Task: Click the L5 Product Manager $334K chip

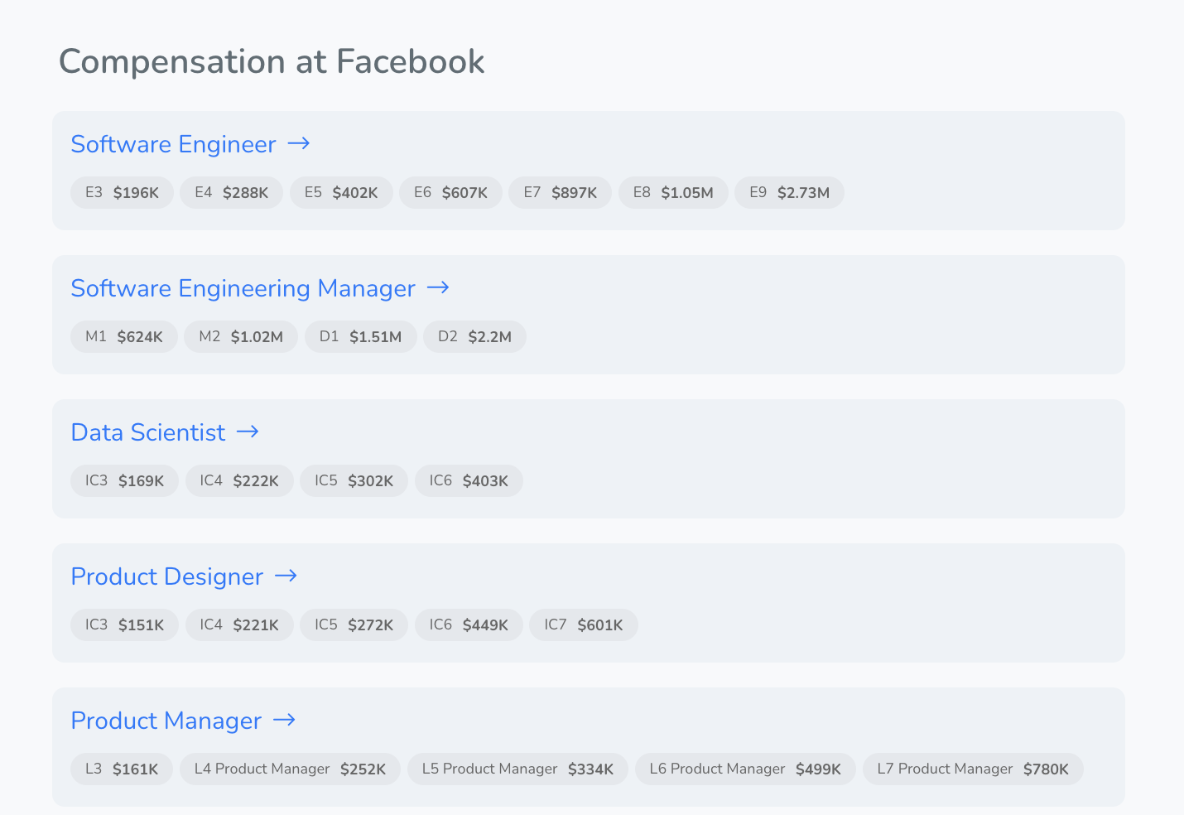Action: click(x=517, y=769)
